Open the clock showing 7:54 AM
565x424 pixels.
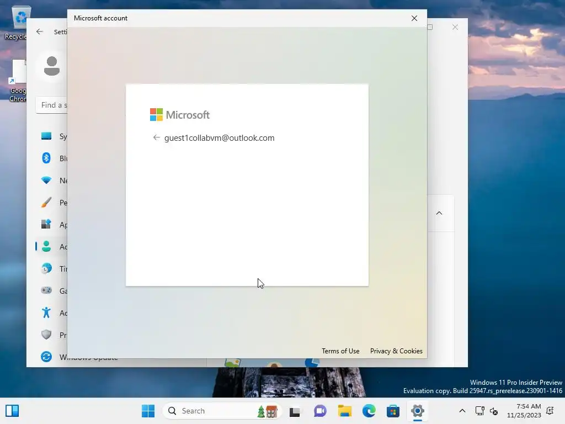(x=524, y=411)
